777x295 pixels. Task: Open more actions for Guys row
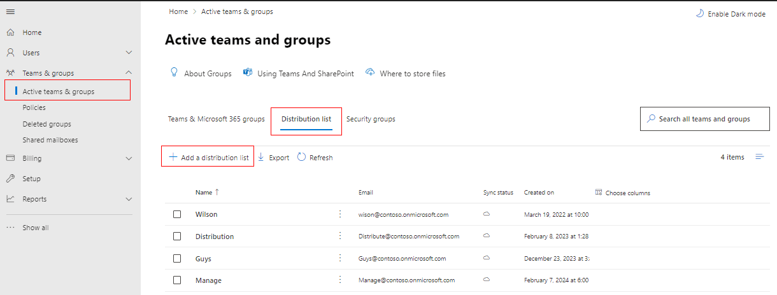[x=340, y=258]
